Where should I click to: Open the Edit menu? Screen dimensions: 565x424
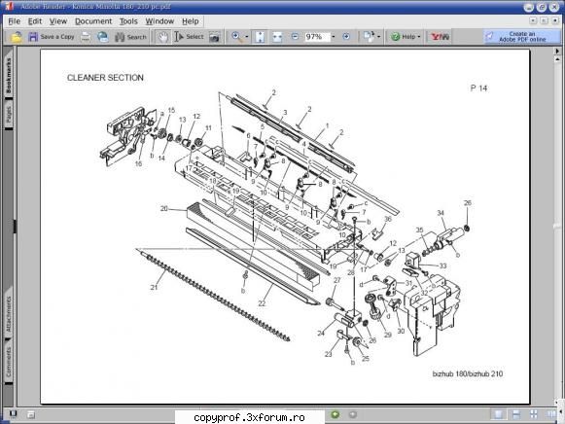coord(35,21)
